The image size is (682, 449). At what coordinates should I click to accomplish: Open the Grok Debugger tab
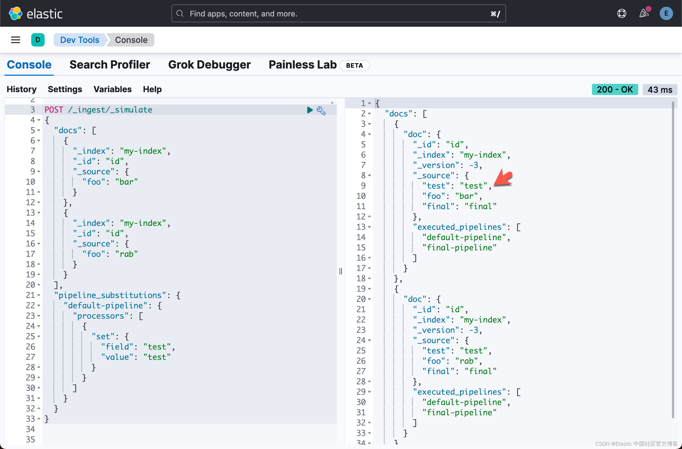209,65
